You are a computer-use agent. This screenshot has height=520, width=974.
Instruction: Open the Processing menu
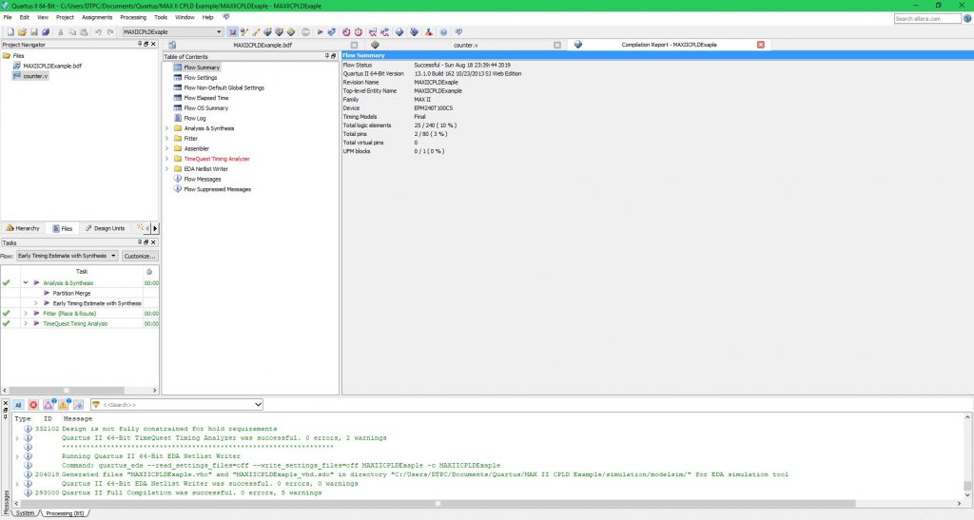tap(133, 17)
